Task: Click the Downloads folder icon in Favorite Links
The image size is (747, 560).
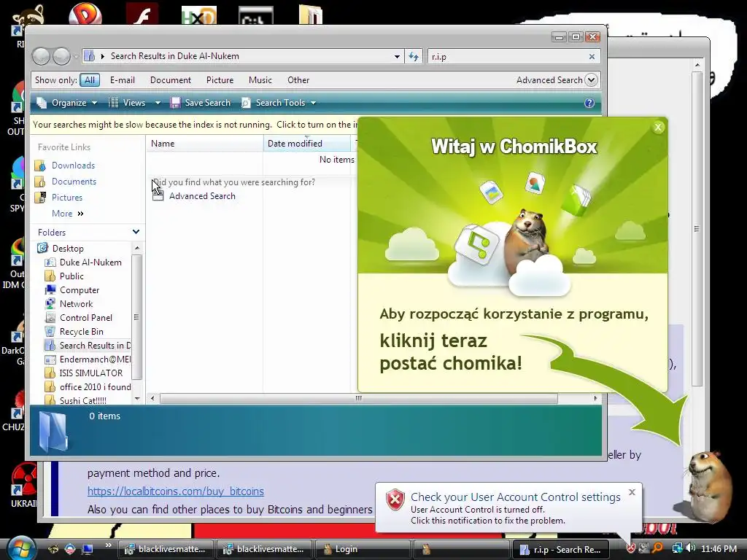Action: [41, 166]
